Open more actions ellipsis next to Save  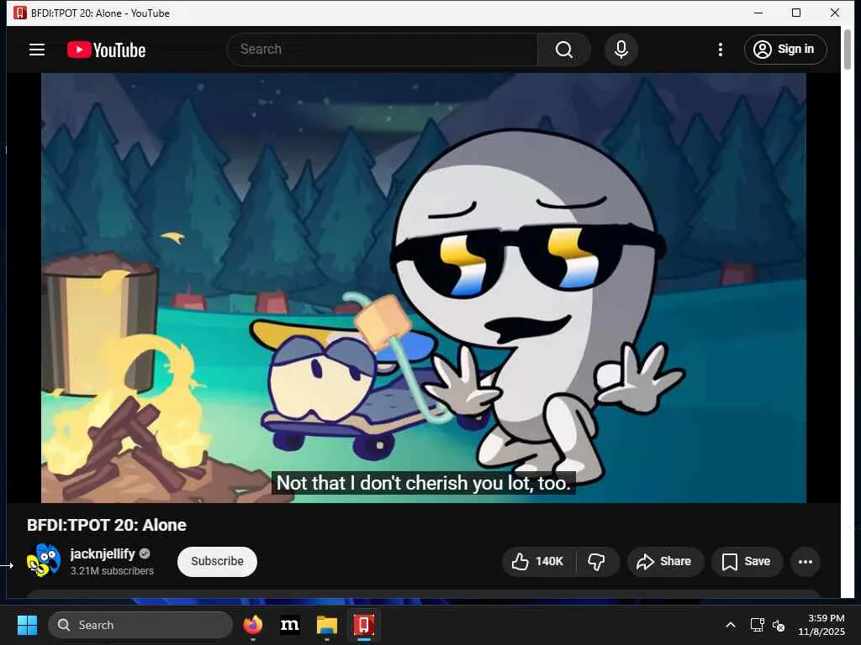coord(806,561)
